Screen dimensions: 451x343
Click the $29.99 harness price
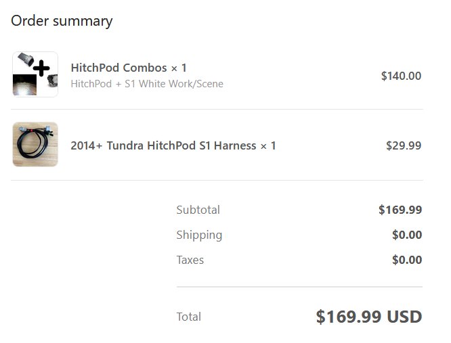[x=404, y=145]
